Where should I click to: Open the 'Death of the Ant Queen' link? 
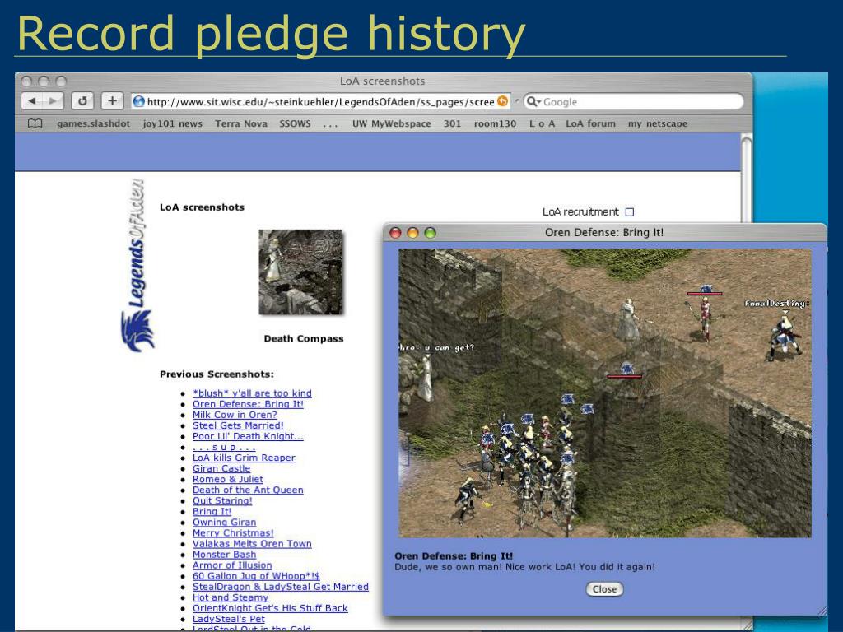(248, 490)
